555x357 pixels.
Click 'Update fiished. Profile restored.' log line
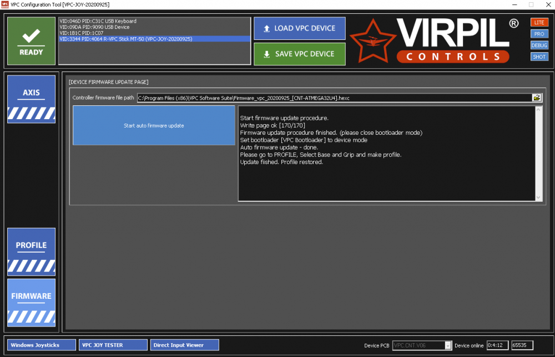[281, 162]
